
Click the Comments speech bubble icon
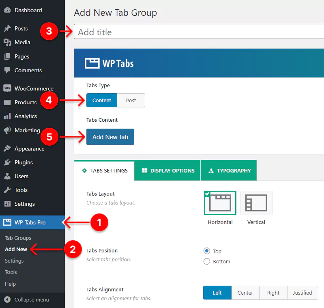7,70
